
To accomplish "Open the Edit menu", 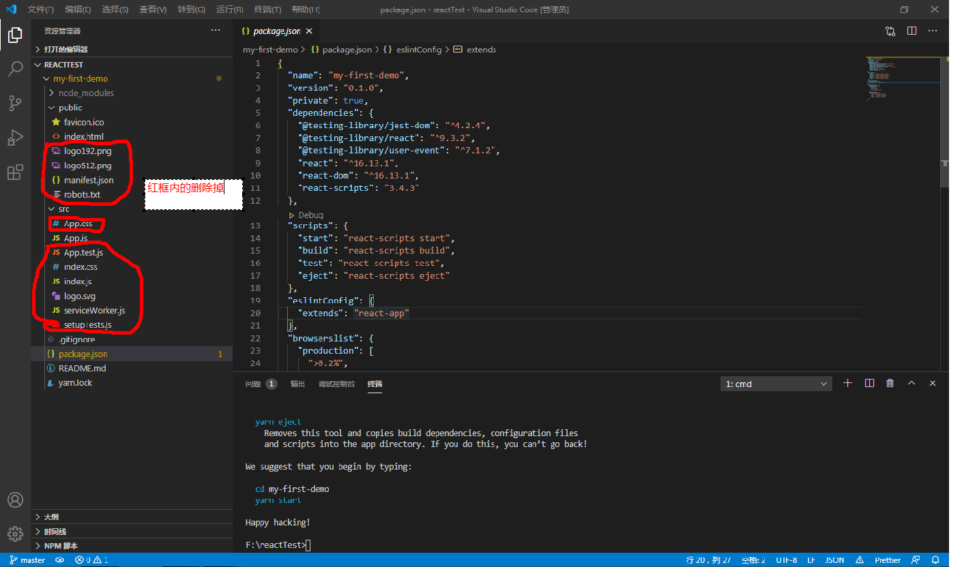I will point(78,10).
